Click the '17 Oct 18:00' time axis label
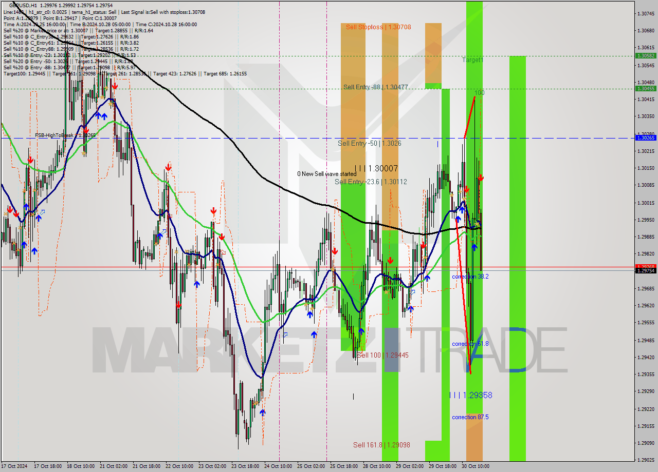Viewport: 658px width, 472px height. click(48, 466)
